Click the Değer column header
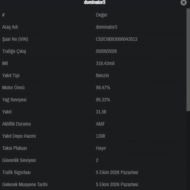190x190 pixels. coord(102,15)
